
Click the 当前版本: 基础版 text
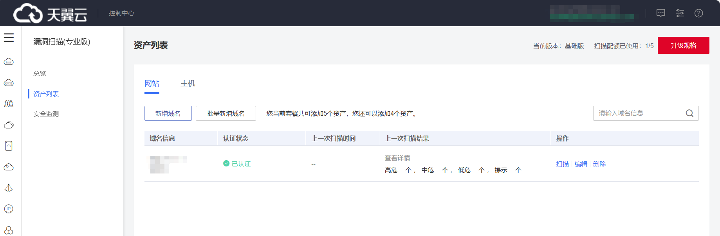coord(559,46)
